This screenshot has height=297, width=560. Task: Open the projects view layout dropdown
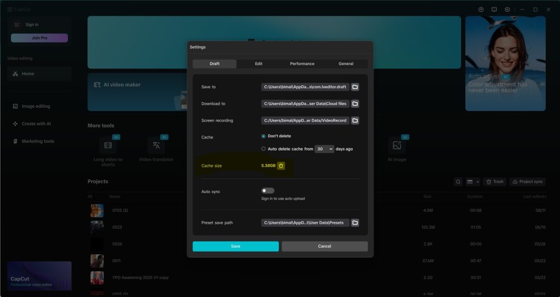pyautogui.click(x=473, y=182)
